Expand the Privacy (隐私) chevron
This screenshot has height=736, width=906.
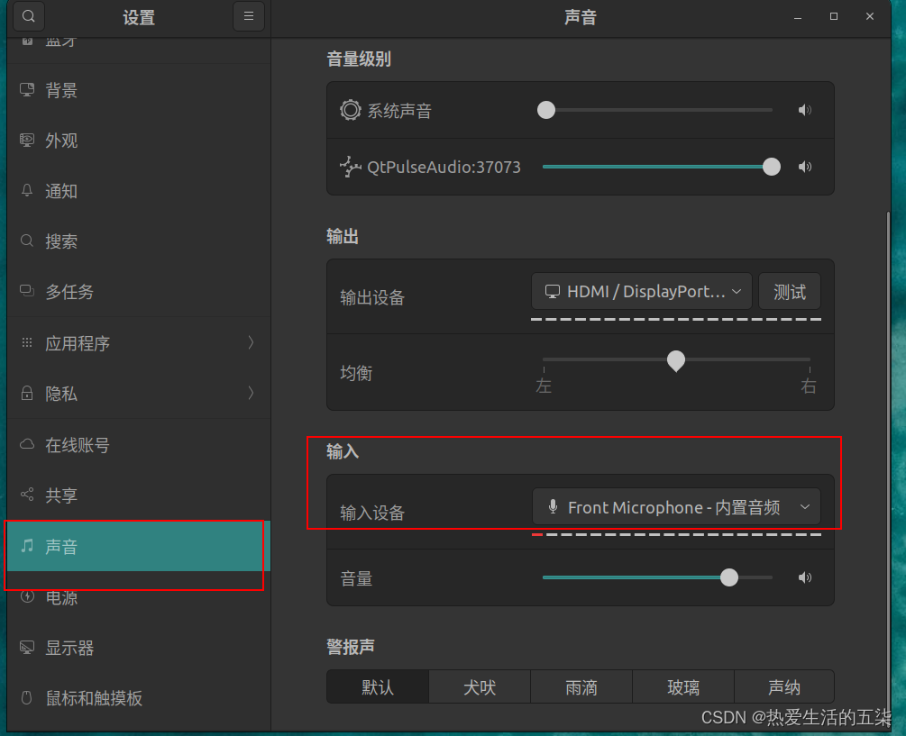pyautogui.click(x=251, y=393)
